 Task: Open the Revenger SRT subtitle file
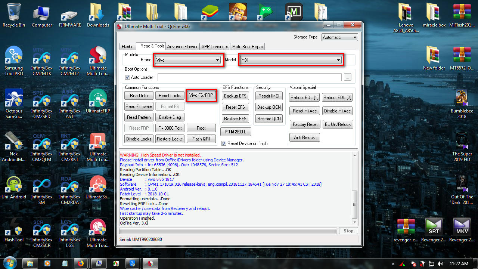tap(434, 230)
